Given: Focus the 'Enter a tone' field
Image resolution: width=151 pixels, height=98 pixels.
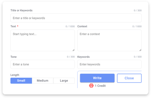Looking at the screenshot, I should pos(42,64).
